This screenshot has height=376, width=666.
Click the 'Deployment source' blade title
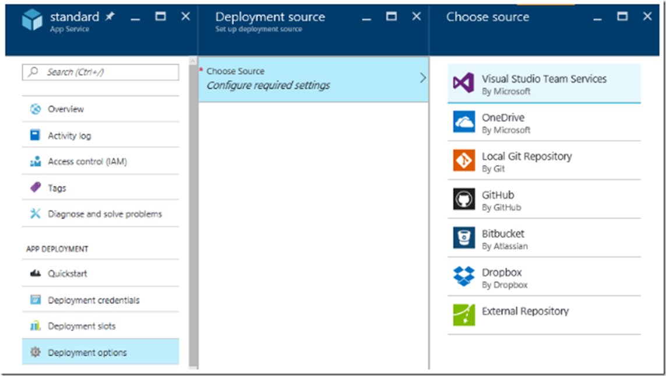click(270, 16)
